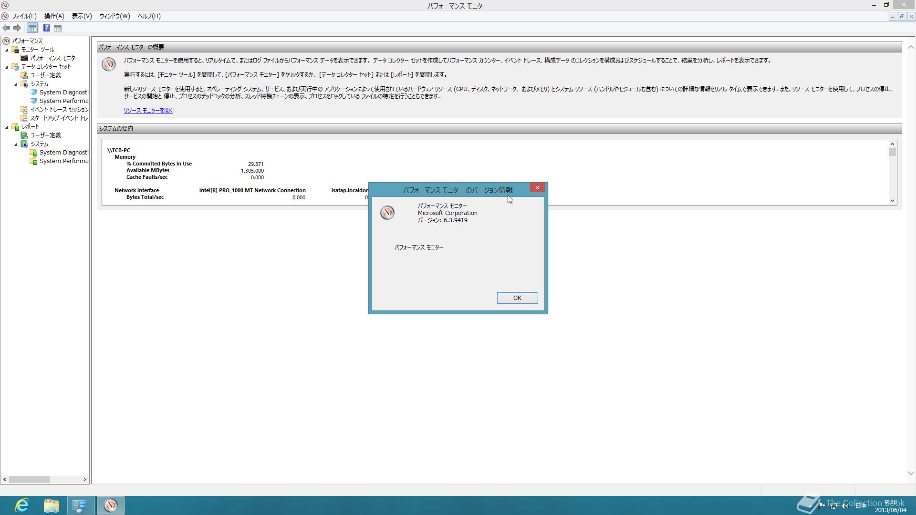Collapse システム under レポート
Viewport: 916px width, 515px height.
pyautogui.click(x=16, y=144)
